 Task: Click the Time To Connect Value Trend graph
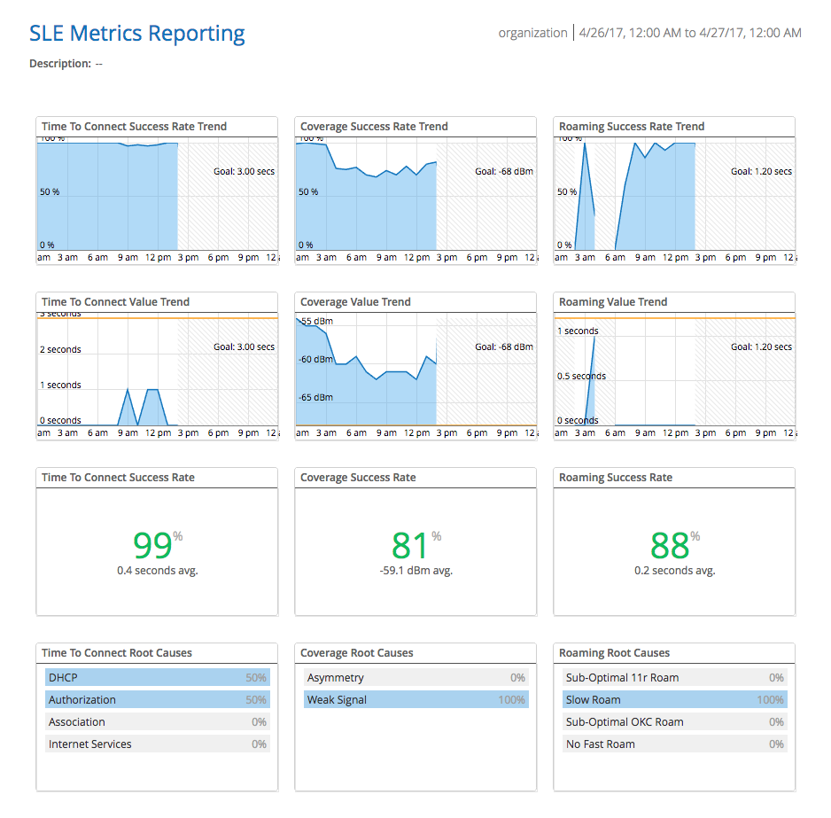[157, 369]
